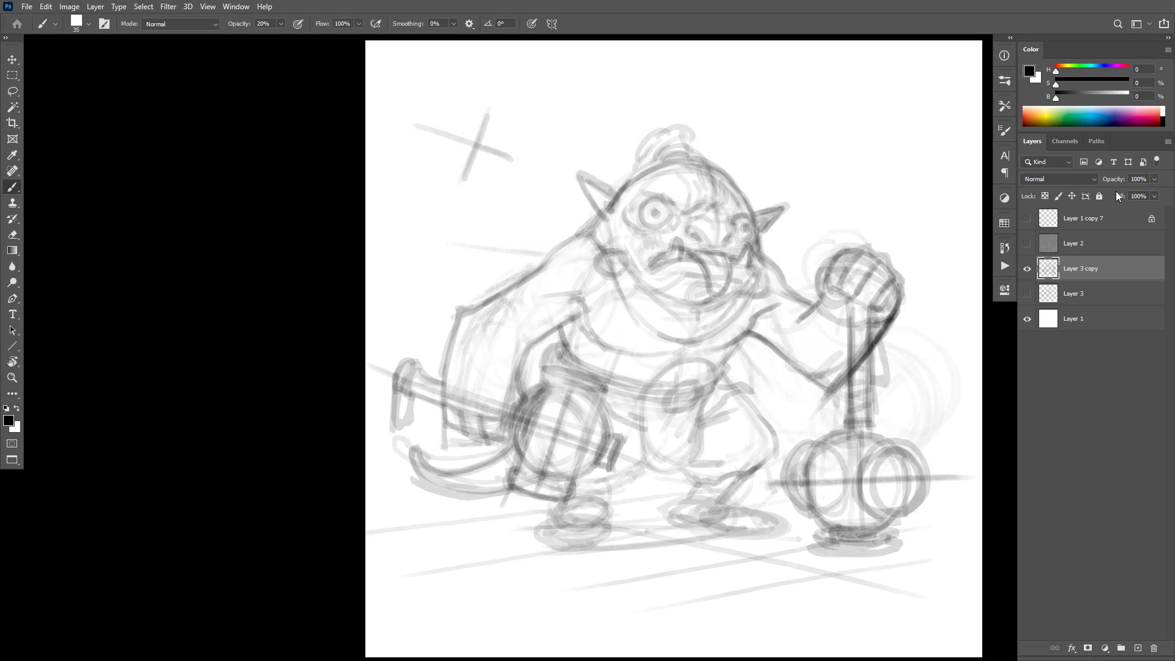Select the Clone Stamp tool
The image size is (1175, 661).
click(x=12, y=203)
